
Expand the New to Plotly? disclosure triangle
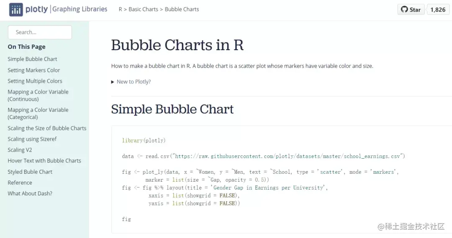(113, 82)
